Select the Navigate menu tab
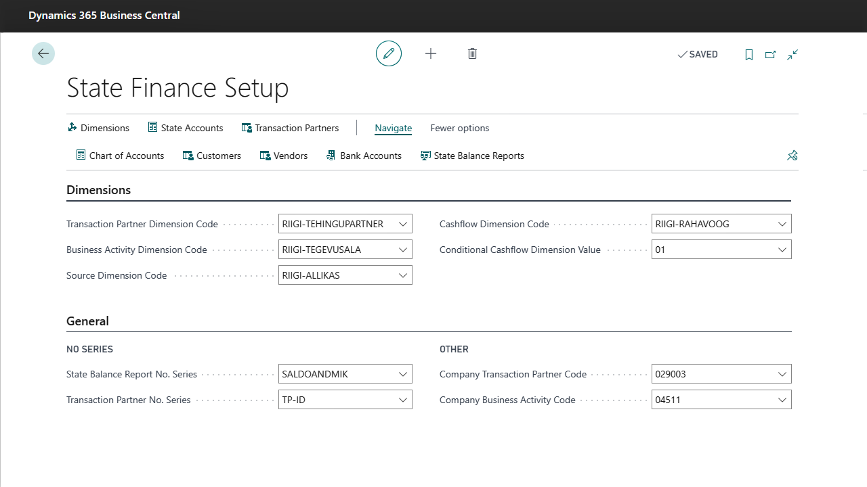 pos(393,128)
